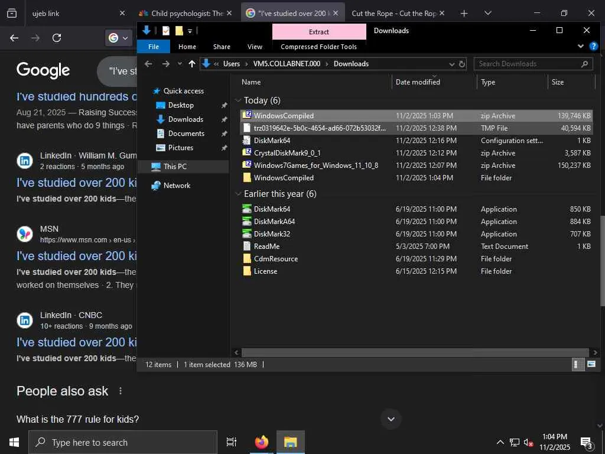
Task: Reload the browser page
Action: pyautogui.click(x=57, y=38)
